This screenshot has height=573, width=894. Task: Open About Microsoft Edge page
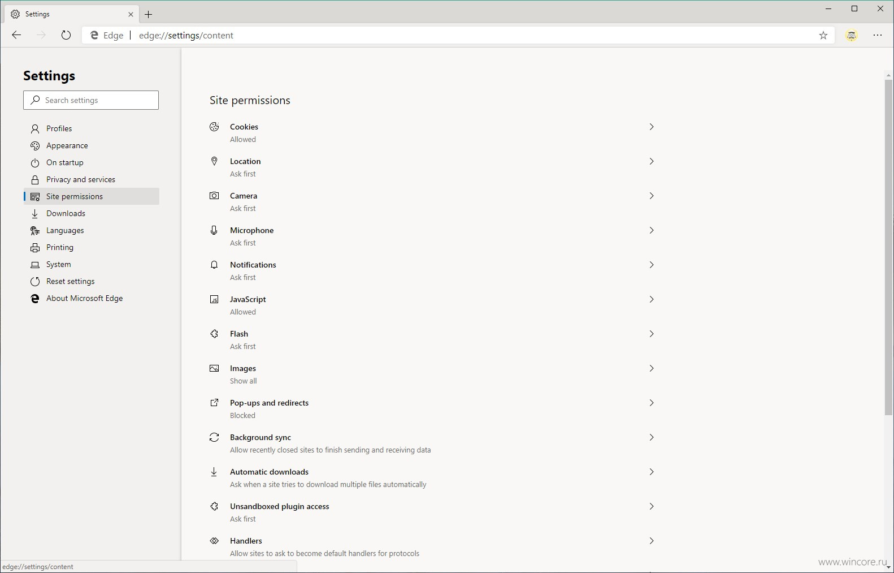pyautogui.click(x=92, y=298)
